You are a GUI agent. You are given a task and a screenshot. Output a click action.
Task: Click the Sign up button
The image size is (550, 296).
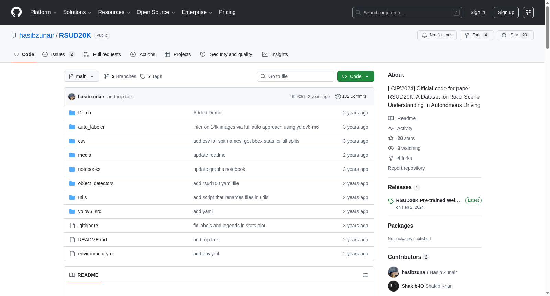click(506, 12)
